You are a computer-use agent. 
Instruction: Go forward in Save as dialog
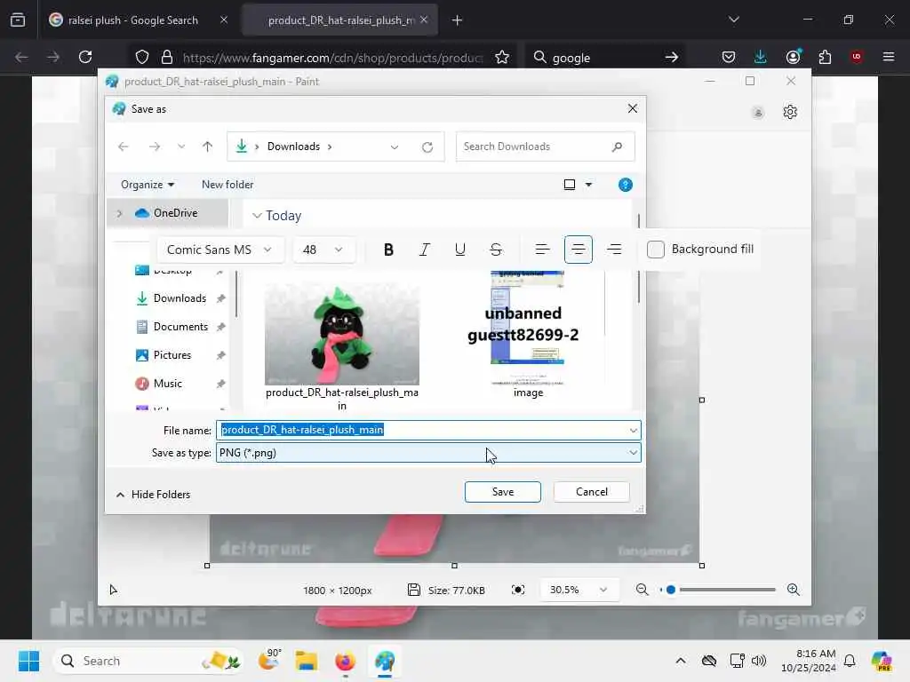coord(154,147)
